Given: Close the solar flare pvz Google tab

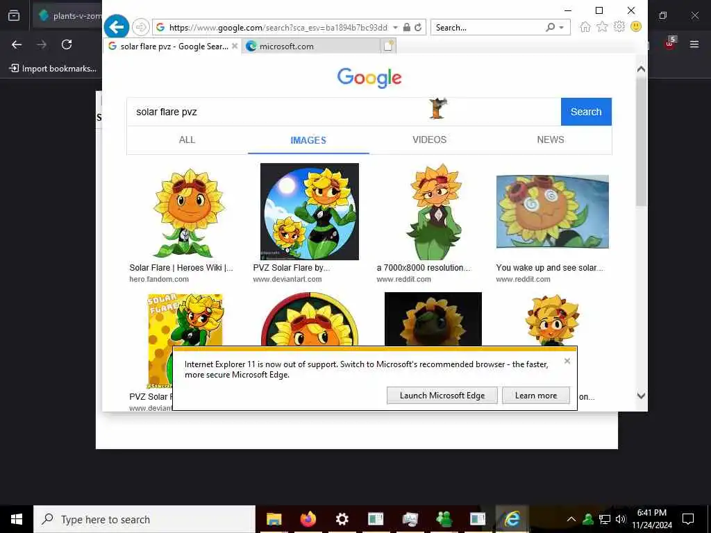Looking at the screenshot, I should (x=235, y=46).
